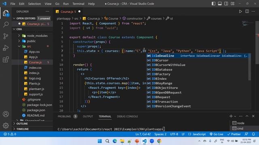Open the Manage gear icon
This screenshot has width=259, height=145.
click(6, 126)
